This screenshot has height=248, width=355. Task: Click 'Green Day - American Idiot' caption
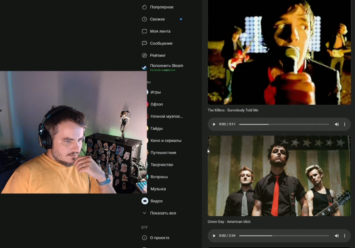229,222
